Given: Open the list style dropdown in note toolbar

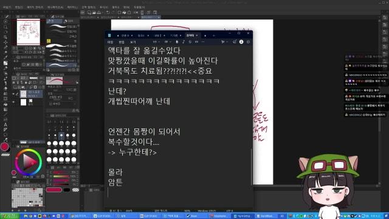Looking at the screenshot, I should pyautogui.click(x=168, y=42).
